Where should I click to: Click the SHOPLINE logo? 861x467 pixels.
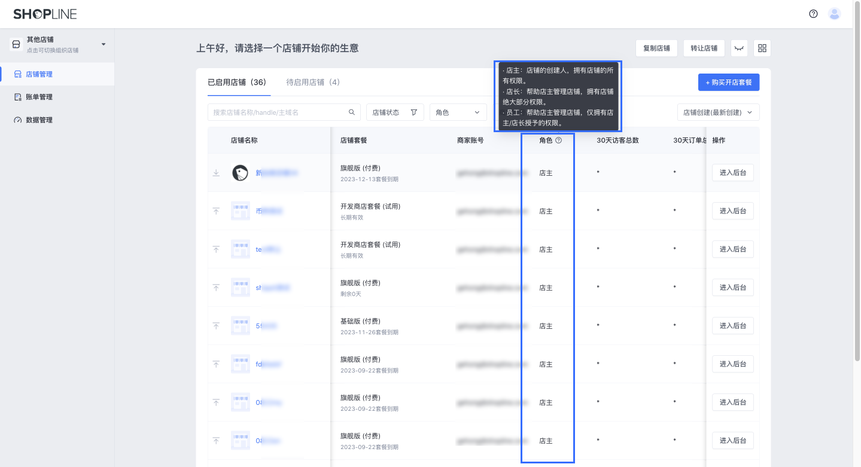pos(45,14)
